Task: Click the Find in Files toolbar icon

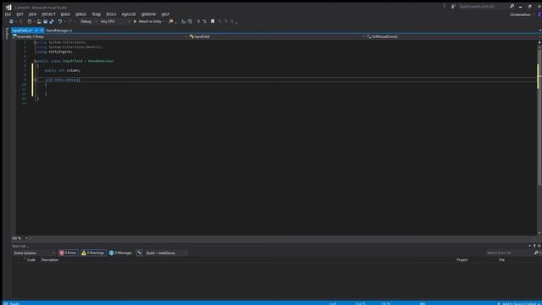Action: [x=171, y=21]
